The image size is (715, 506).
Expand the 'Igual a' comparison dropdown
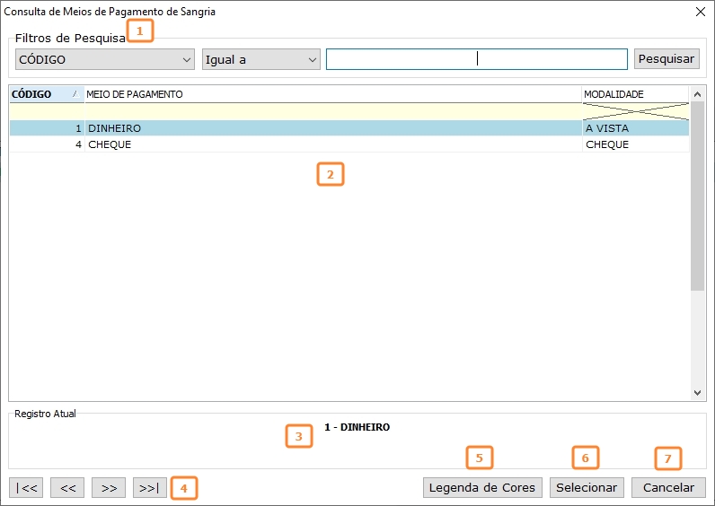tap(260, 59)
